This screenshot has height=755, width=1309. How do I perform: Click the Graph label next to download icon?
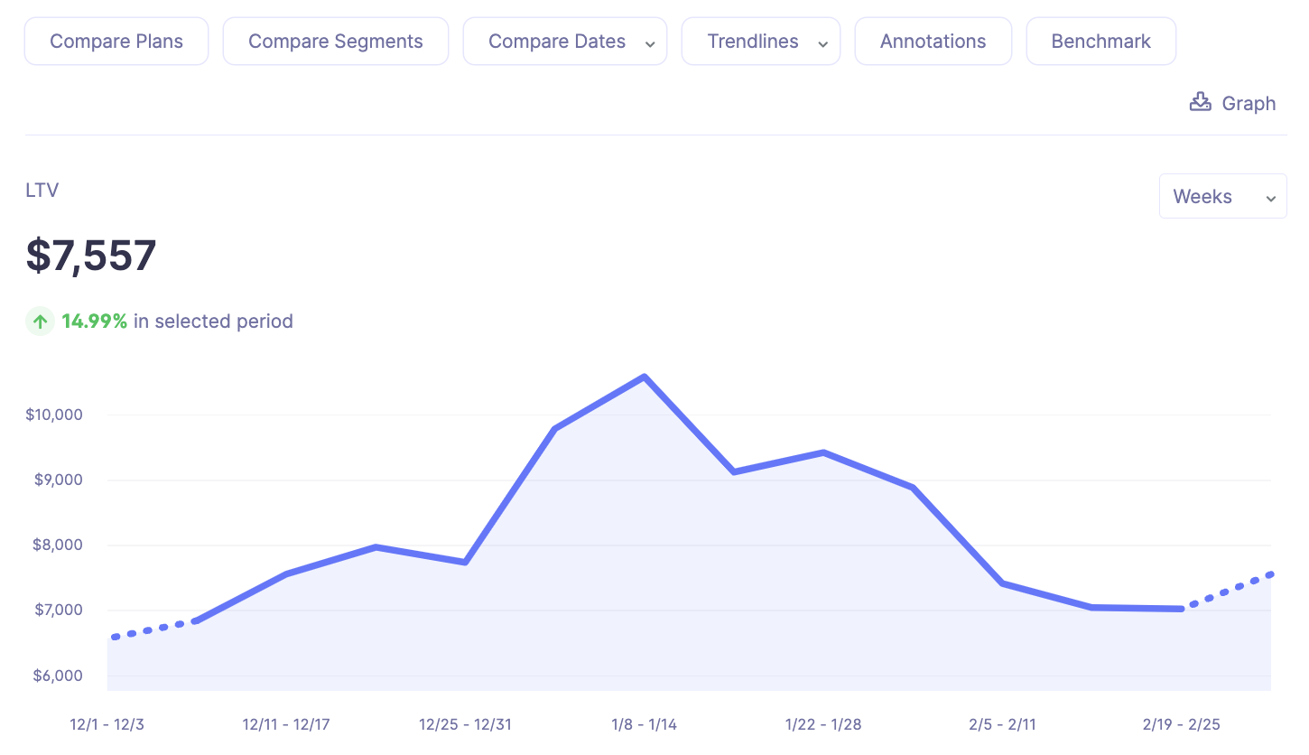tap(1249, 103)
